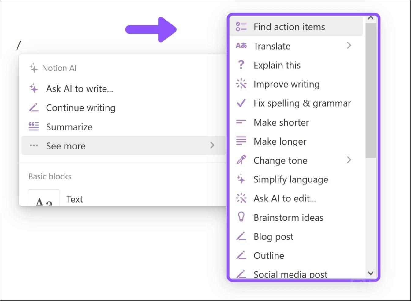Screen dimensions: 411x301
Task: Click the Change tone microphone icon
Action: click(x=241, y=160)
